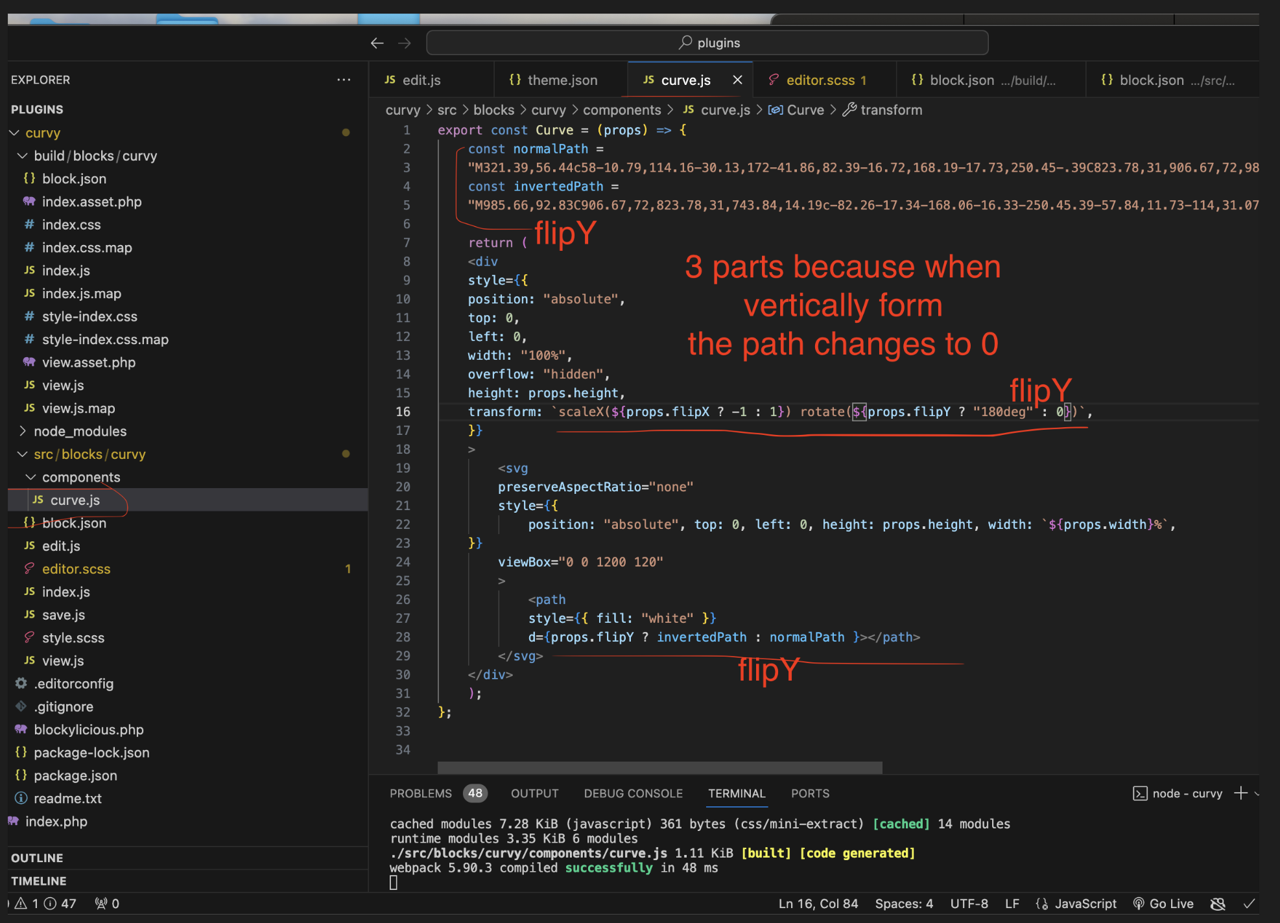Start Go Live server
1280x923 pixels.
pos(1163,904)
